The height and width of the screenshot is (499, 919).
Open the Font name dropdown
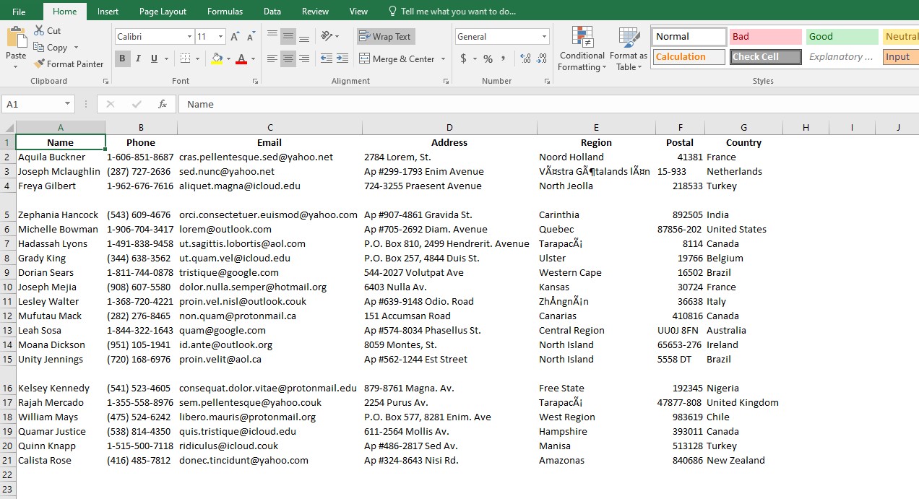(189, 36)
